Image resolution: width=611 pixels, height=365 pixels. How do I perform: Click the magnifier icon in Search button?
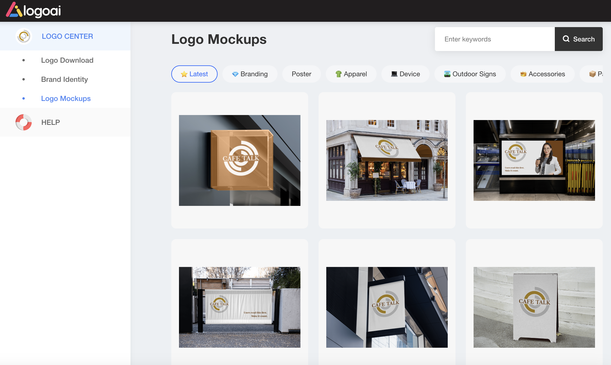(566, 39)
